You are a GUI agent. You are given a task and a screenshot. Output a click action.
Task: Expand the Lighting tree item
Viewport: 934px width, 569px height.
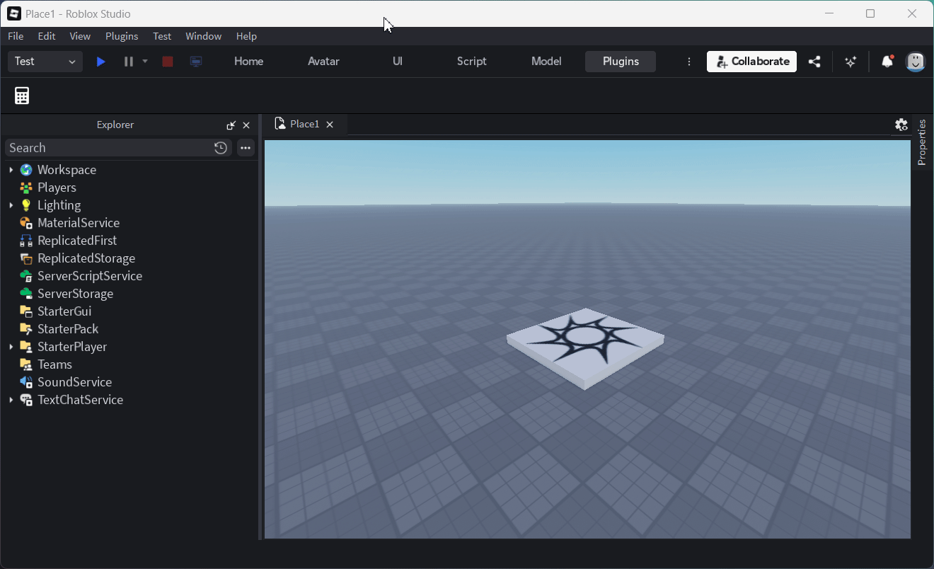11,205
